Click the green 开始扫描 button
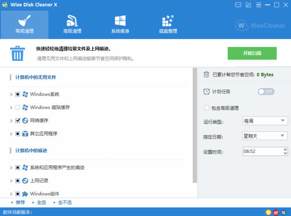This screenshot has width=291, height=216. pyautogui.click(x=252, y=53)
